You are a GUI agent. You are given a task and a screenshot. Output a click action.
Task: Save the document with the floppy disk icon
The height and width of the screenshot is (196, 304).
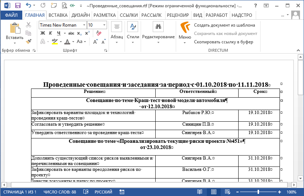tap(18, 5)
